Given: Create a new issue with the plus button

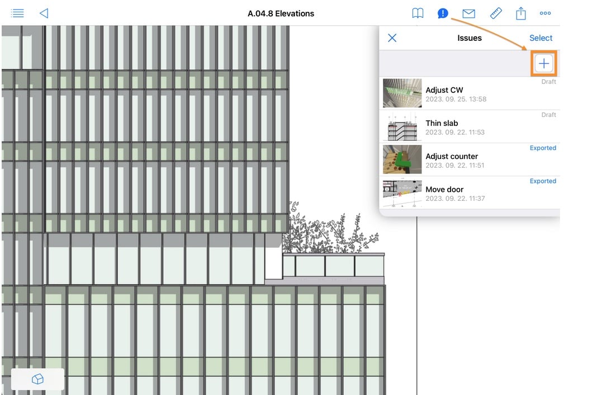Looking at the screenshot, I should coord(543,63).
